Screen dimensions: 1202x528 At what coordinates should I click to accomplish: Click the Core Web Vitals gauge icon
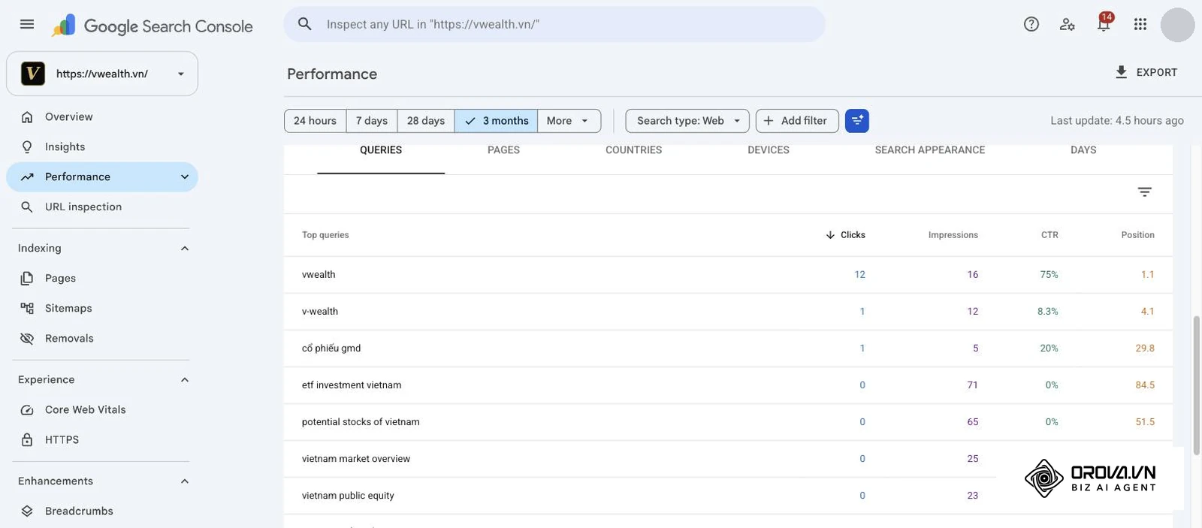(x=27, y=410)
